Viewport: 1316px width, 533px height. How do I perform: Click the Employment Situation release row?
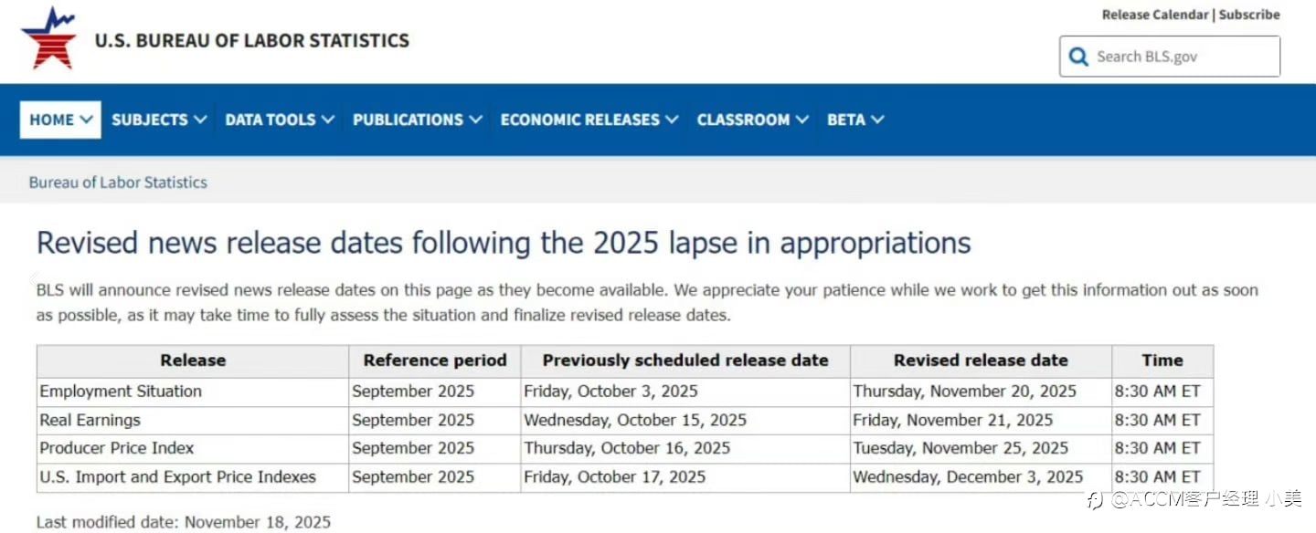click(121, 392)
